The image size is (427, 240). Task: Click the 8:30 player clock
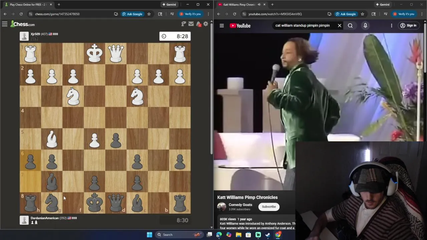coord(175,220)
